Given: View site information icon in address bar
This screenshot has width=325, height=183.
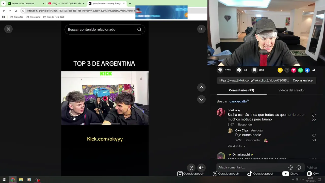Looking at the screenshot, I should [x=23, y=11].
